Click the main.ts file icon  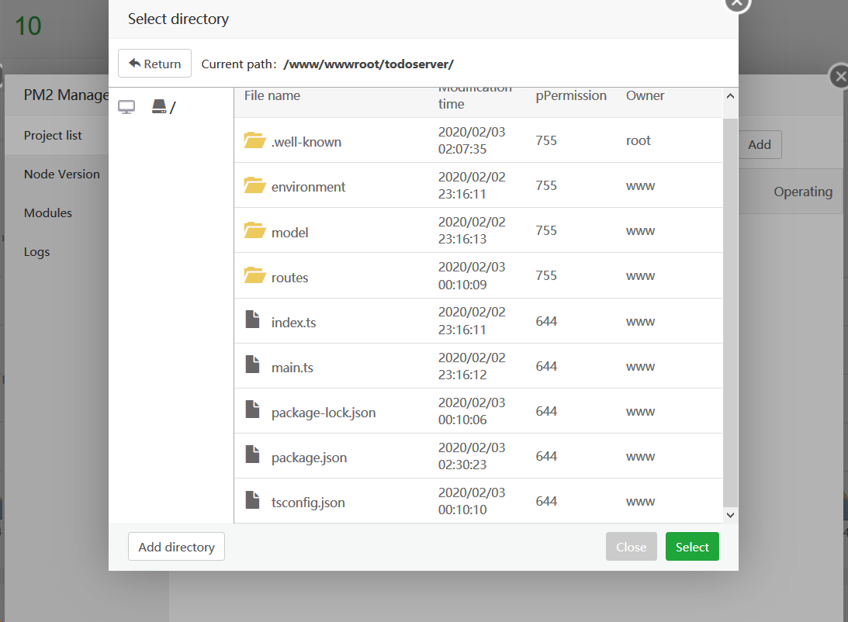(252, 365)
